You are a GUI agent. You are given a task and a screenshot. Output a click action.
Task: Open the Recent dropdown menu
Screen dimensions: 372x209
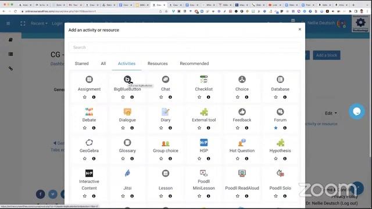(39, 23)
